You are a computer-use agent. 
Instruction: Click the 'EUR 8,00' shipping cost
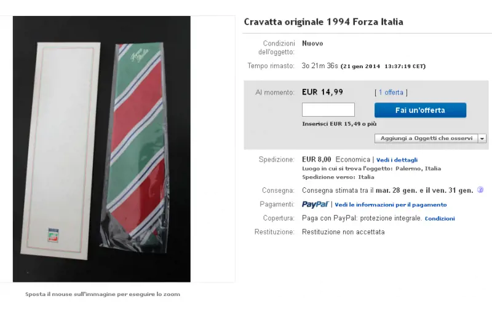coord(317,160)
